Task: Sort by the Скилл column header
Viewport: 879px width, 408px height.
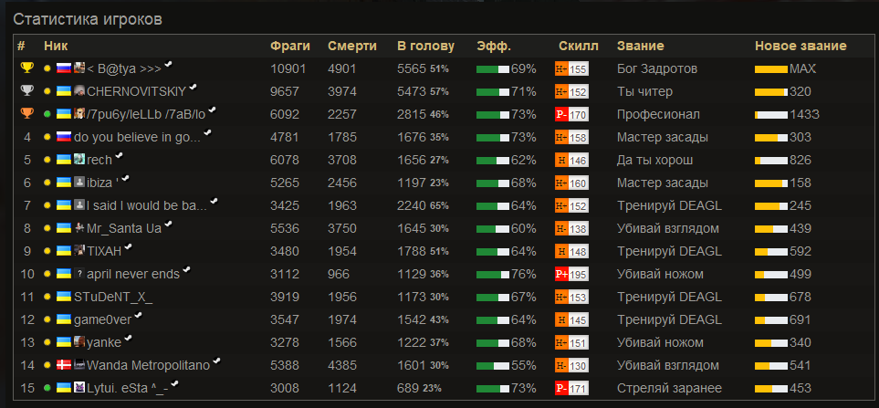Action: click(579, 46)
